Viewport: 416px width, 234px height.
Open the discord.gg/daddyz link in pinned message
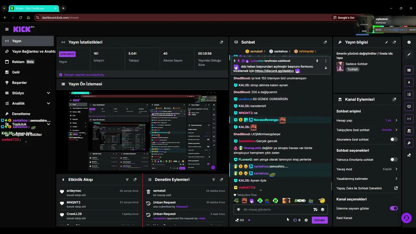click(274, 71)
